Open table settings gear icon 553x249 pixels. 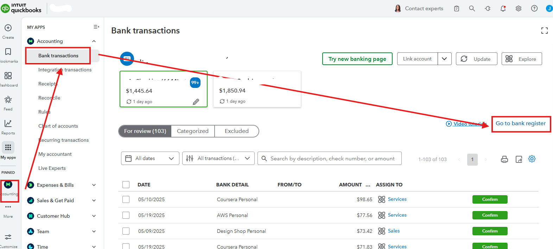tap(532, 159)
